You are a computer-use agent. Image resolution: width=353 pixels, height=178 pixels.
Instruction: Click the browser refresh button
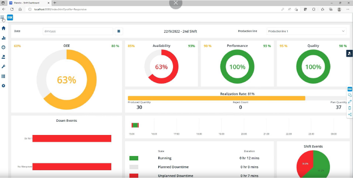(12, 9)
